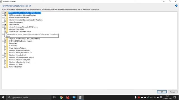Select the Simple TCPIP services row label
This screenshot has width=179, height=100.
click(24, 39)
